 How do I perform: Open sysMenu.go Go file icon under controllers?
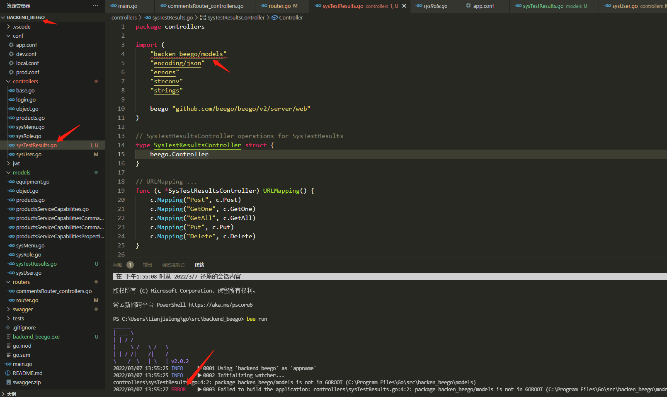(x=12, y=127)
